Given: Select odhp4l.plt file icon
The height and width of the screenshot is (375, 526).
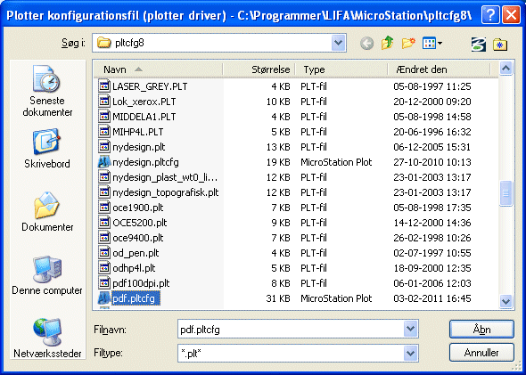Looking at the screenshot, I should pyautogui.click(x=104, y=268).
